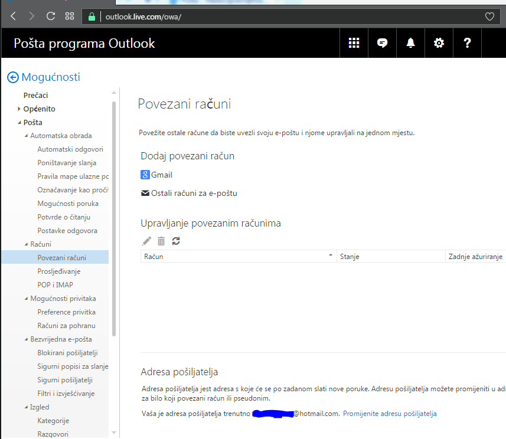Open POP i IMAP settings

(55, 285)
